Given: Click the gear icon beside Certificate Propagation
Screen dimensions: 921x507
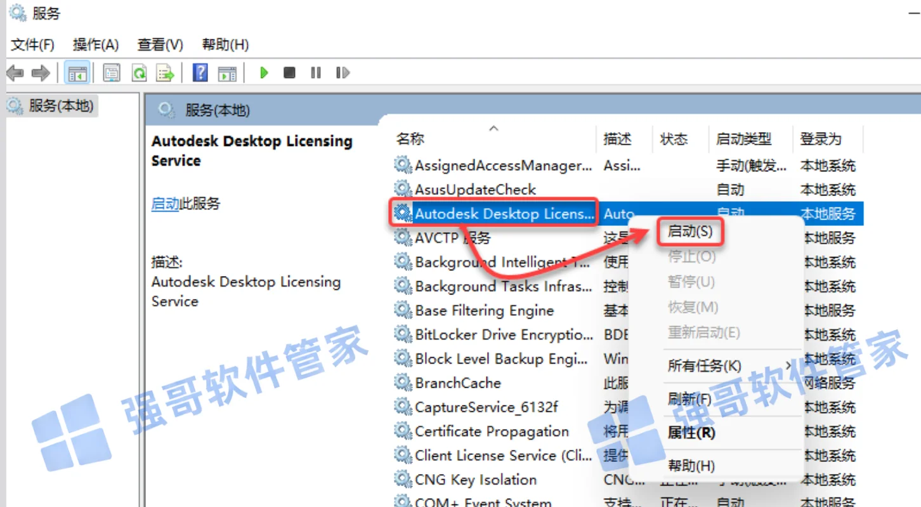Looking at the screenshot, I should [403, 430].
